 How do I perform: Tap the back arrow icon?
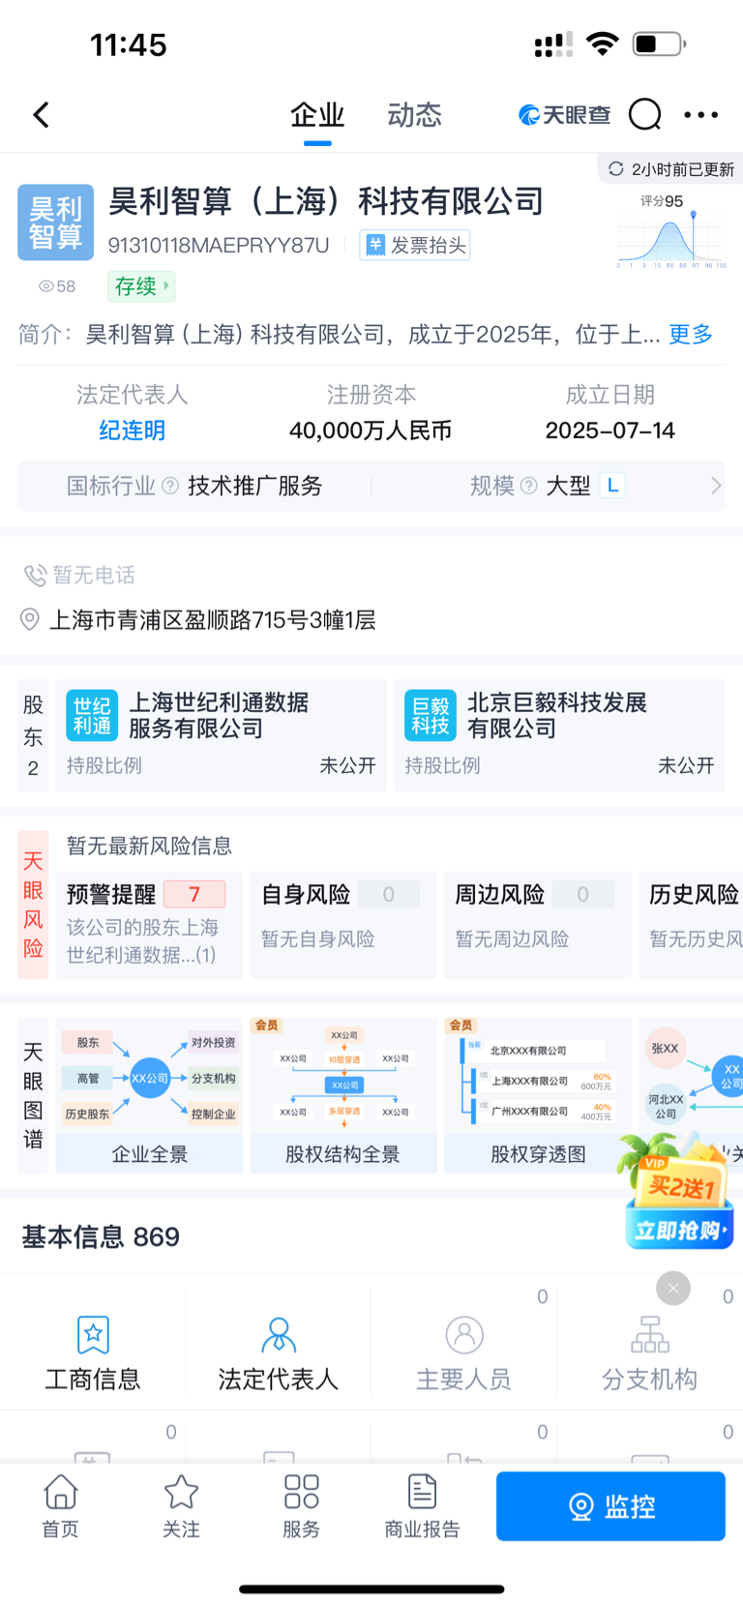coord(41,115)
